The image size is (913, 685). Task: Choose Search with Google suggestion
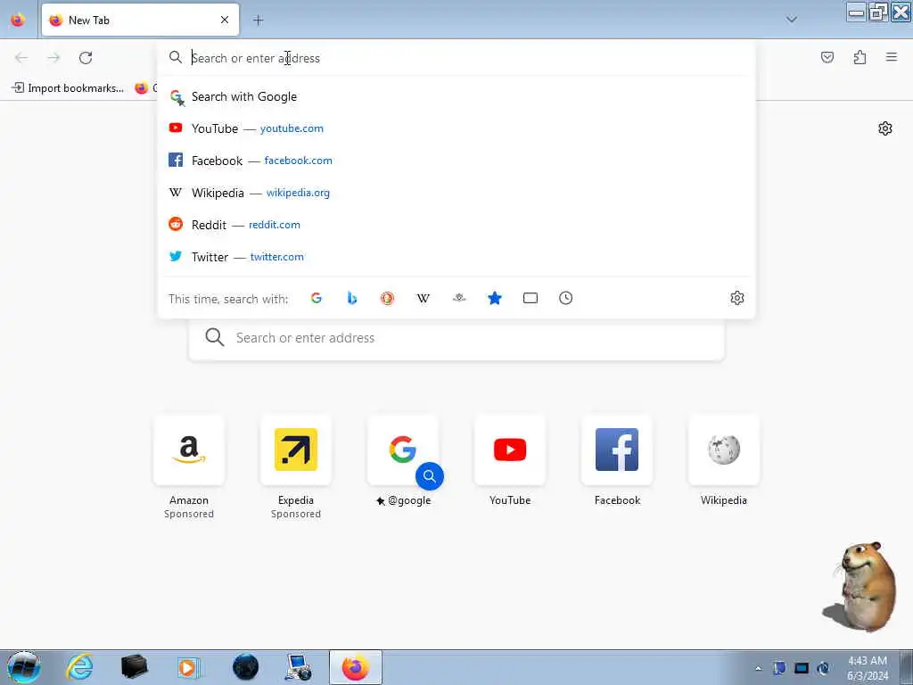(456, 96)
